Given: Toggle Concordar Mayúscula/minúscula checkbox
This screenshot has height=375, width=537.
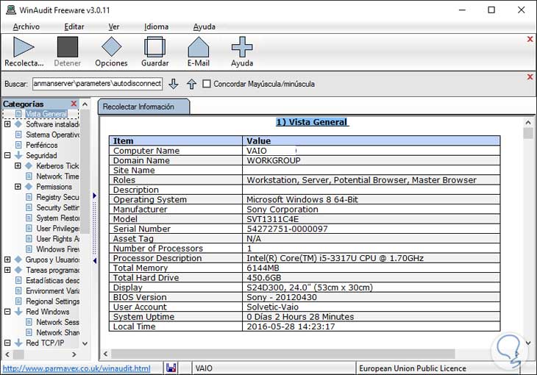Looking at the screenshot, I should (207, 84).
